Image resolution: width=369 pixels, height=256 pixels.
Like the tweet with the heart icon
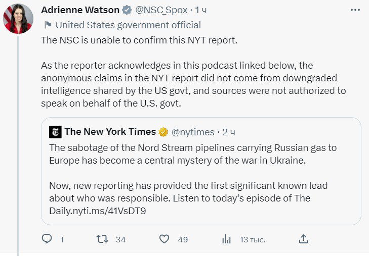point(164,239)
